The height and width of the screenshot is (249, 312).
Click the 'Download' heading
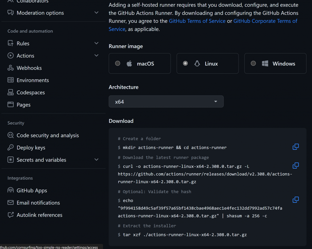(121, 121)
